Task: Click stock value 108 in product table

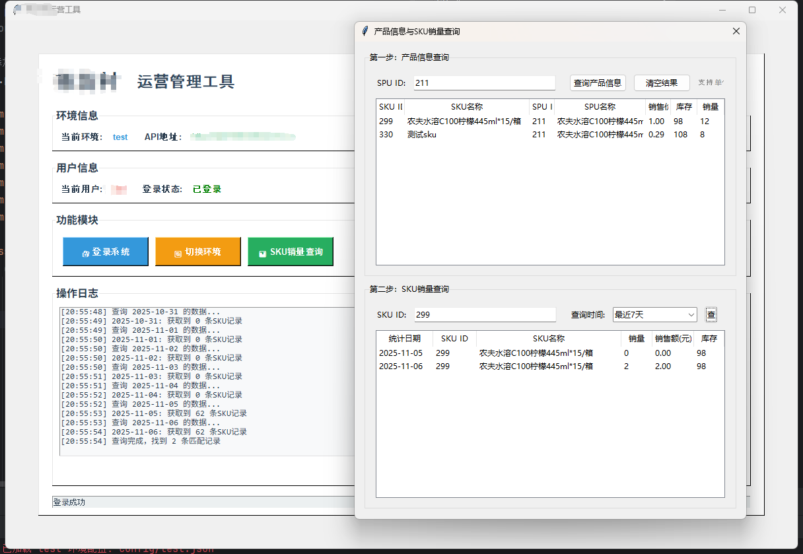Action: tap(680, 135)
